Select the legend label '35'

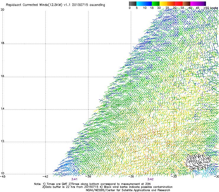pos(182,8)
